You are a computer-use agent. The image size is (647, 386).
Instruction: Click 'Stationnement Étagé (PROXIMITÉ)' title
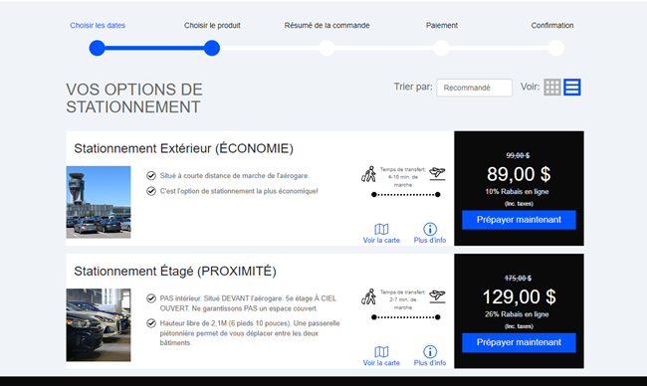click(x=175, y=272)
